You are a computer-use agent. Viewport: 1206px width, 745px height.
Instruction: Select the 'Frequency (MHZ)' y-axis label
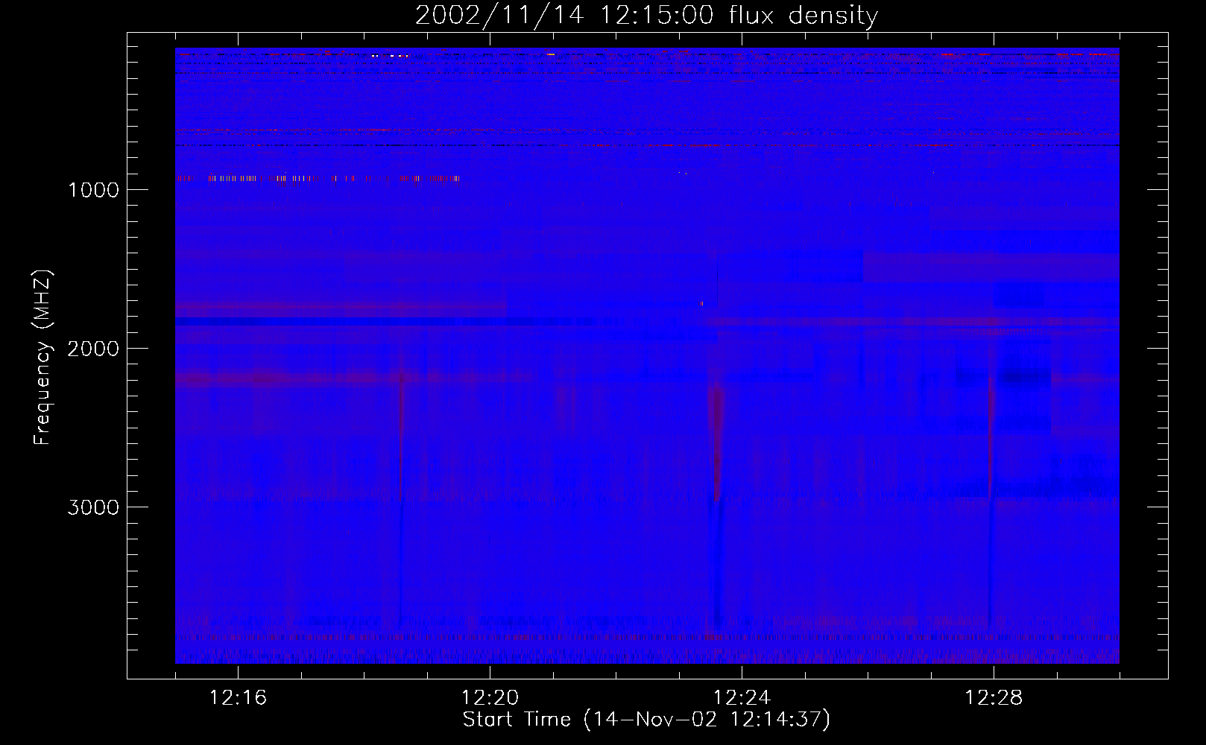click(42, 358)
